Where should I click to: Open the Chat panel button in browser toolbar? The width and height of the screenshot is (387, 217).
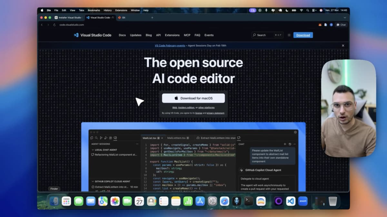coord(341,25)
